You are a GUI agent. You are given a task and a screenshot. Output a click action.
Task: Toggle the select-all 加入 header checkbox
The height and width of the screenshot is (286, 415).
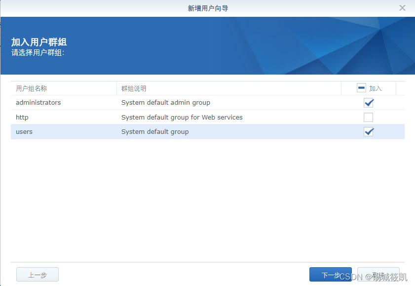point(361,87)
